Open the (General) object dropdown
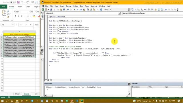 point(119,13)
